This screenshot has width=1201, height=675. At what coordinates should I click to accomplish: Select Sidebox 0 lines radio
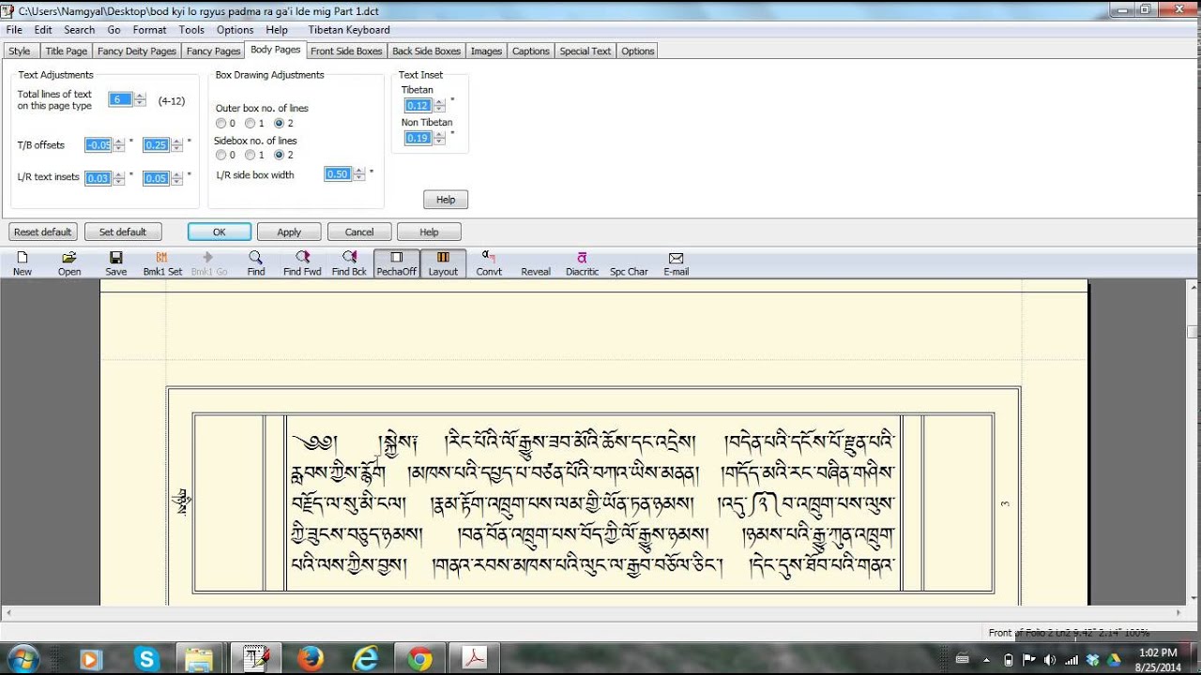[x=220, y=155]
